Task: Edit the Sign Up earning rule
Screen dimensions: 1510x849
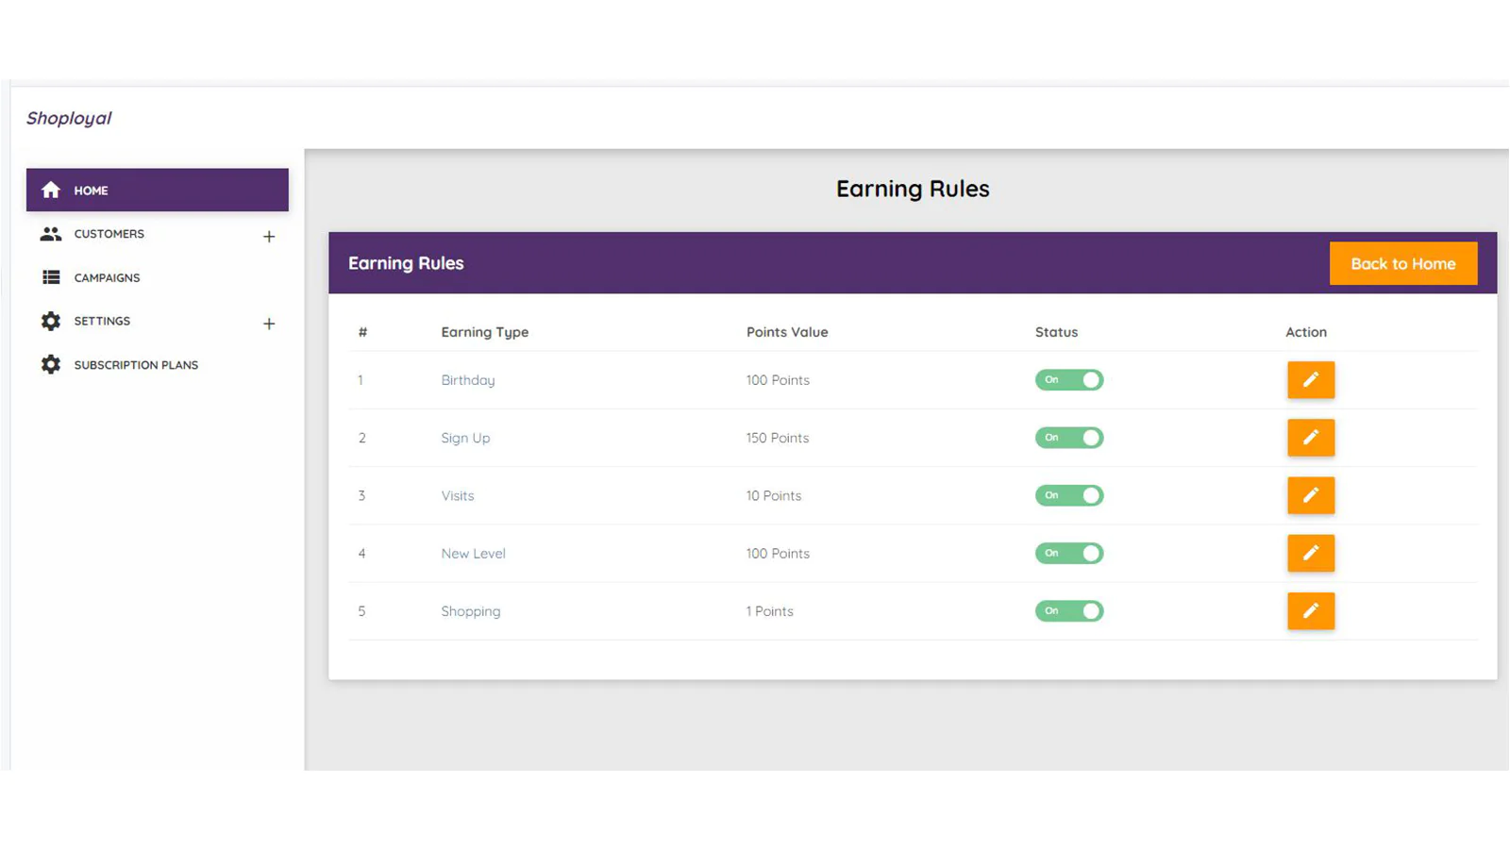Action: [x=1311, y=438]
